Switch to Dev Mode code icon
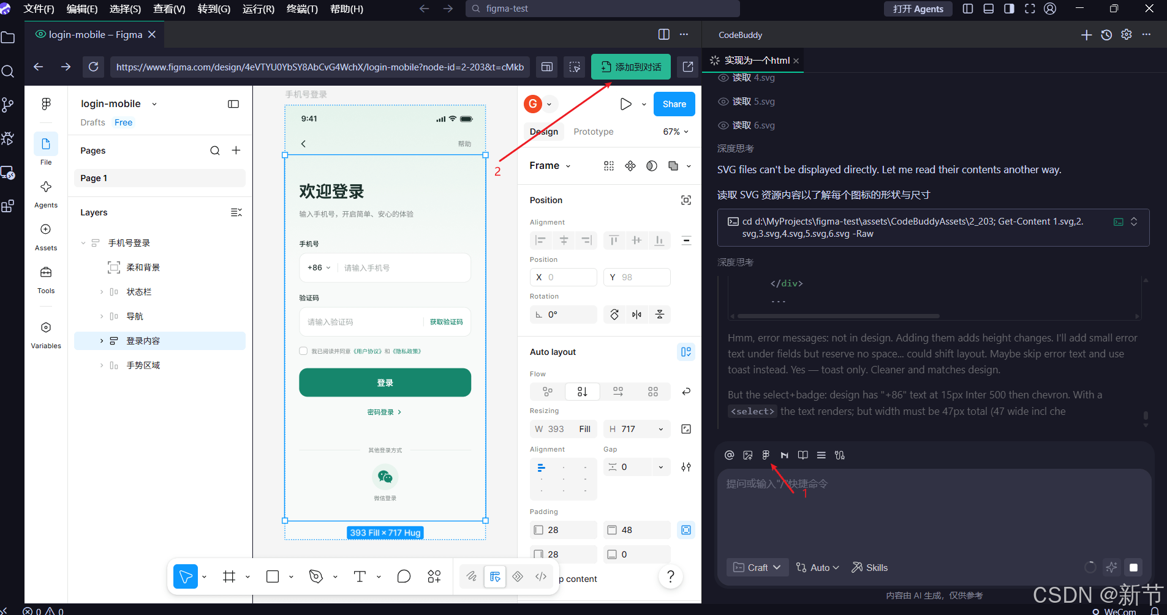The width and height of the screenshot is (1167, 615). click(541, 576)
